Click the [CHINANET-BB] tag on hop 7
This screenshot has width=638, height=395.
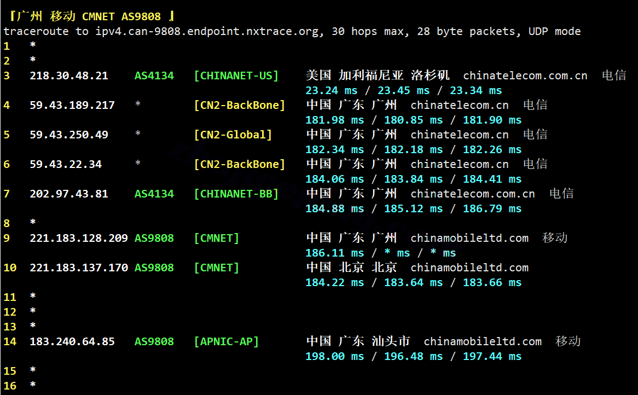[x=236, y=194]
